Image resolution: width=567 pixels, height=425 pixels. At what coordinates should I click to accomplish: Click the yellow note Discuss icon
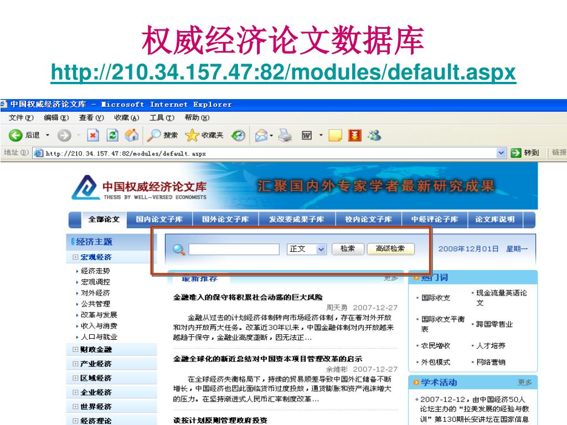point(335,136)
